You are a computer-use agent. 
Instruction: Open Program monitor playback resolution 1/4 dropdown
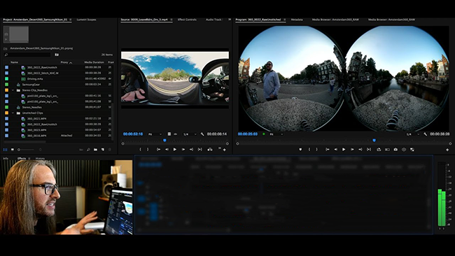413,134
